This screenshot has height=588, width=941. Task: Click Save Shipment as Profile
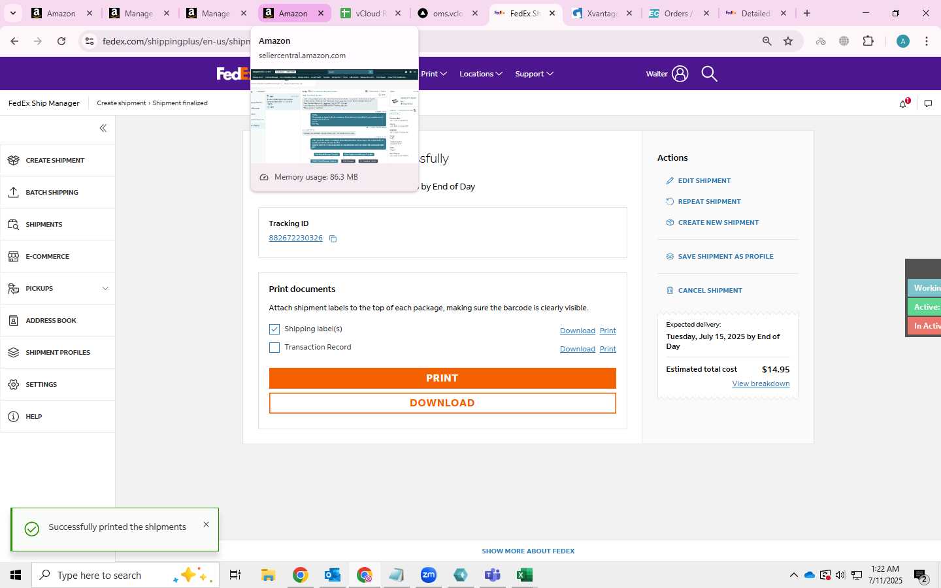[x=719, y=257]
